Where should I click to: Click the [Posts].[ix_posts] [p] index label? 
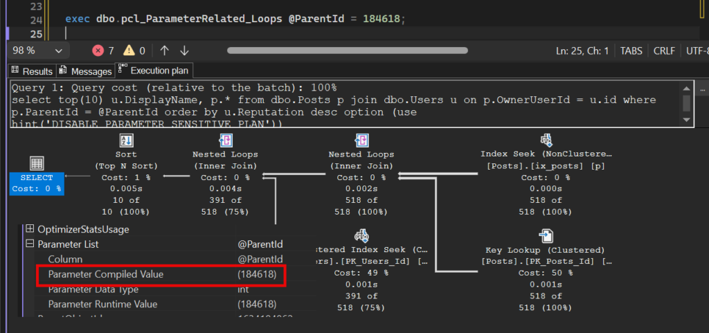click(x=546, y=166)
